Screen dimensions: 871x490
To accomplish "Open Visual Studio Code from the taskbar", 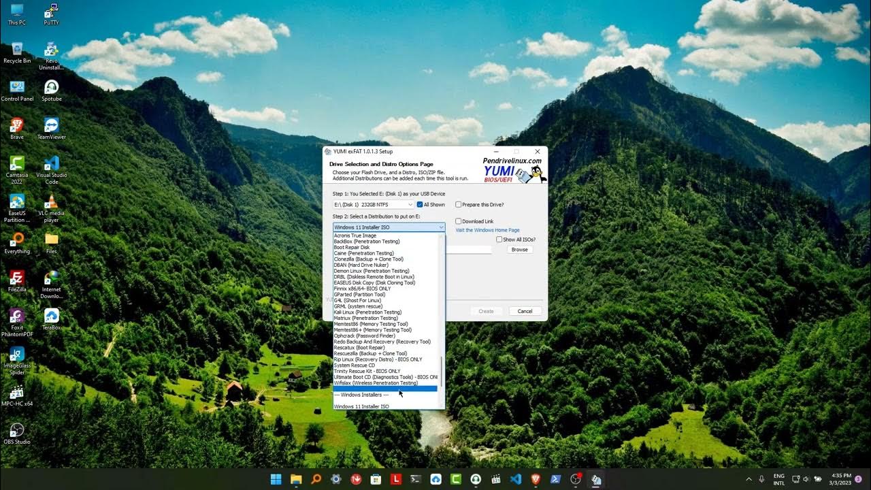I will (515, 479).
